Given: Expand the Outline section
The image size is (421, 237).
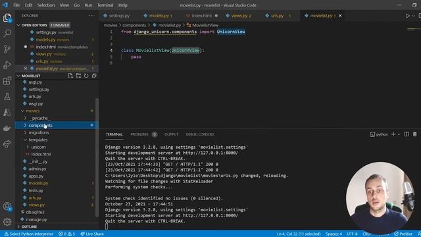Looking at the screenshot, I should tap(18, 226).
